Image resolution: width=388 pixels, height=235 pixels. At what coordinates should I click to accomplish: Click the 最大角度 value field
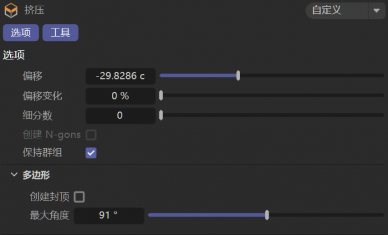pyautogui.click(x=109, y=216)
